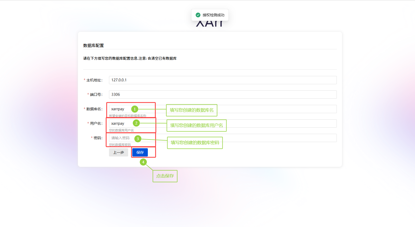Click the 点击保存 annotation box
This screenshot has height=227, width=415.
tap(165, 176)
